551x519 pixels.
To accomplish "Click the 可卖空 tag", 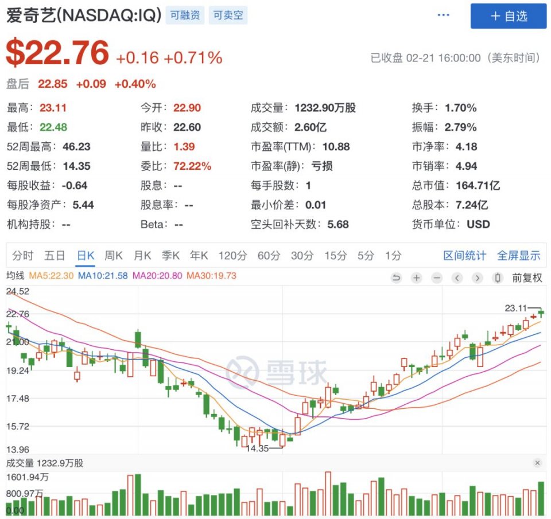I will (x=228, y=15).
